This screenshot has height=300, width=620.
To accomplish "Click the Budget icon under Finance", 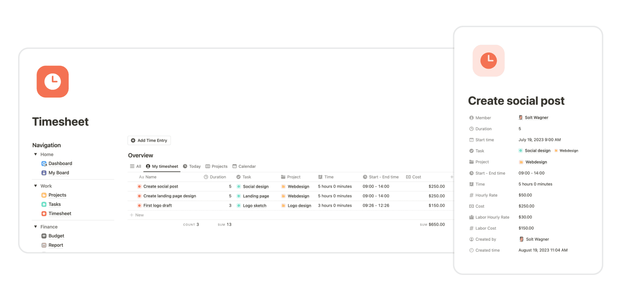I will tap(44, 236).
